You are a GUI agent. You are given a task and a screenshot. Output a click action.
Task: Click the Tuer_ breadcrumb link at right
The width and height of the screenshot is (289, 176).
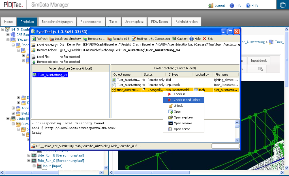click(x=279, y=42)
